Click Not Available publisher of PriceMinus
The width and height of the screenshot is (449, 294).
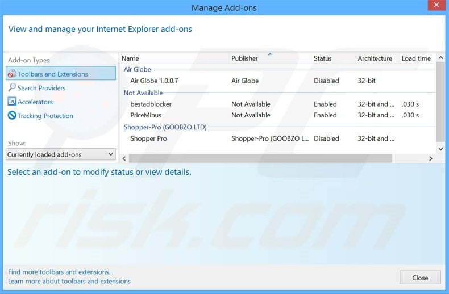[251, 115]
